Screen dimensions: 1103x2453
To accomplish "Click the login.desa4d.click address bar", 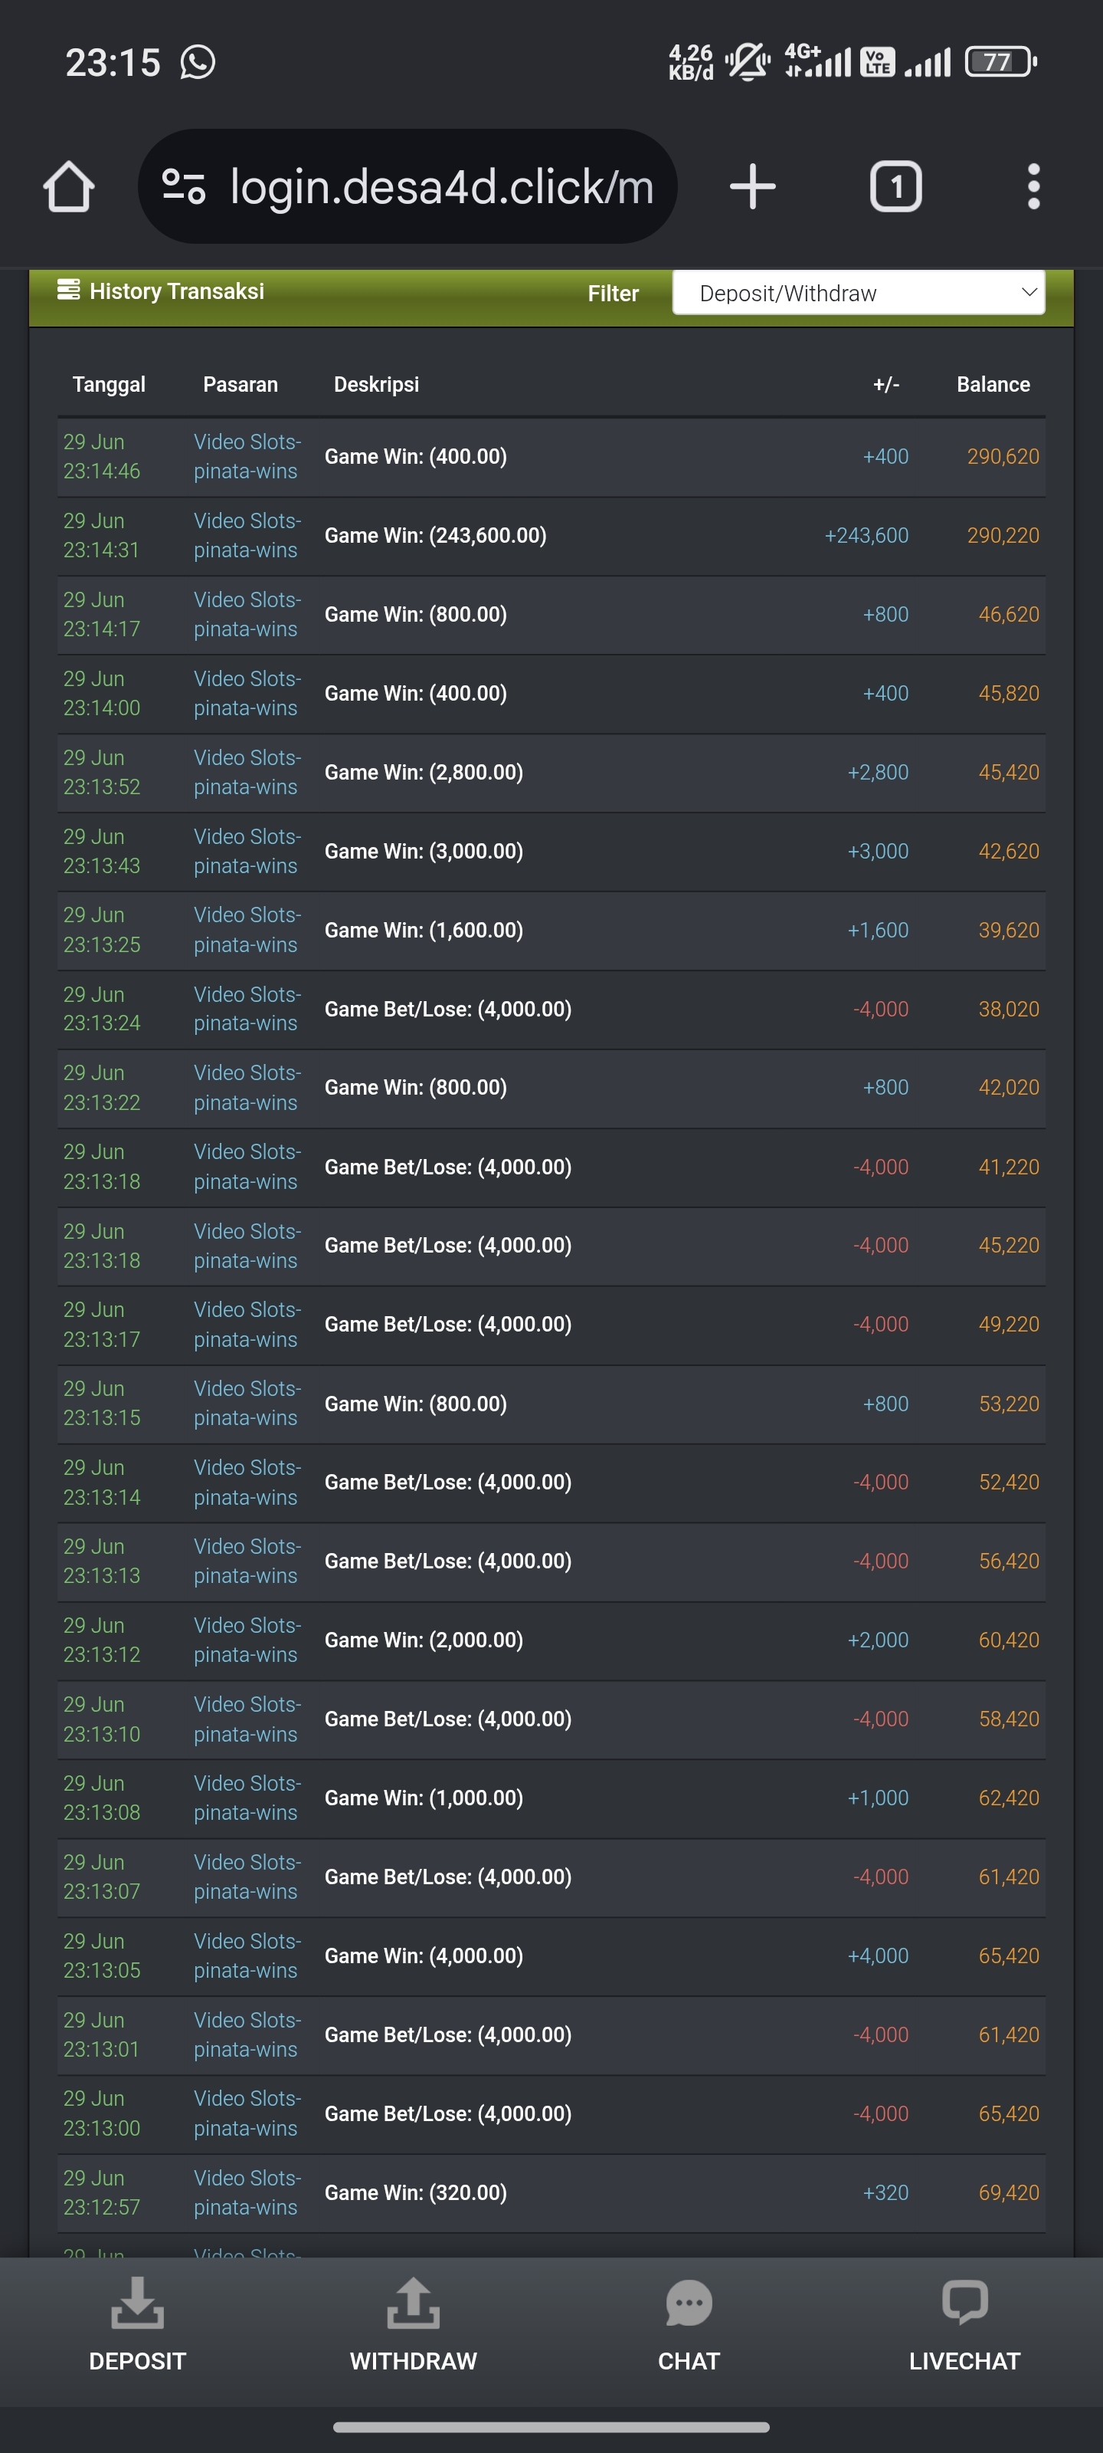I will tap(407, 186).
